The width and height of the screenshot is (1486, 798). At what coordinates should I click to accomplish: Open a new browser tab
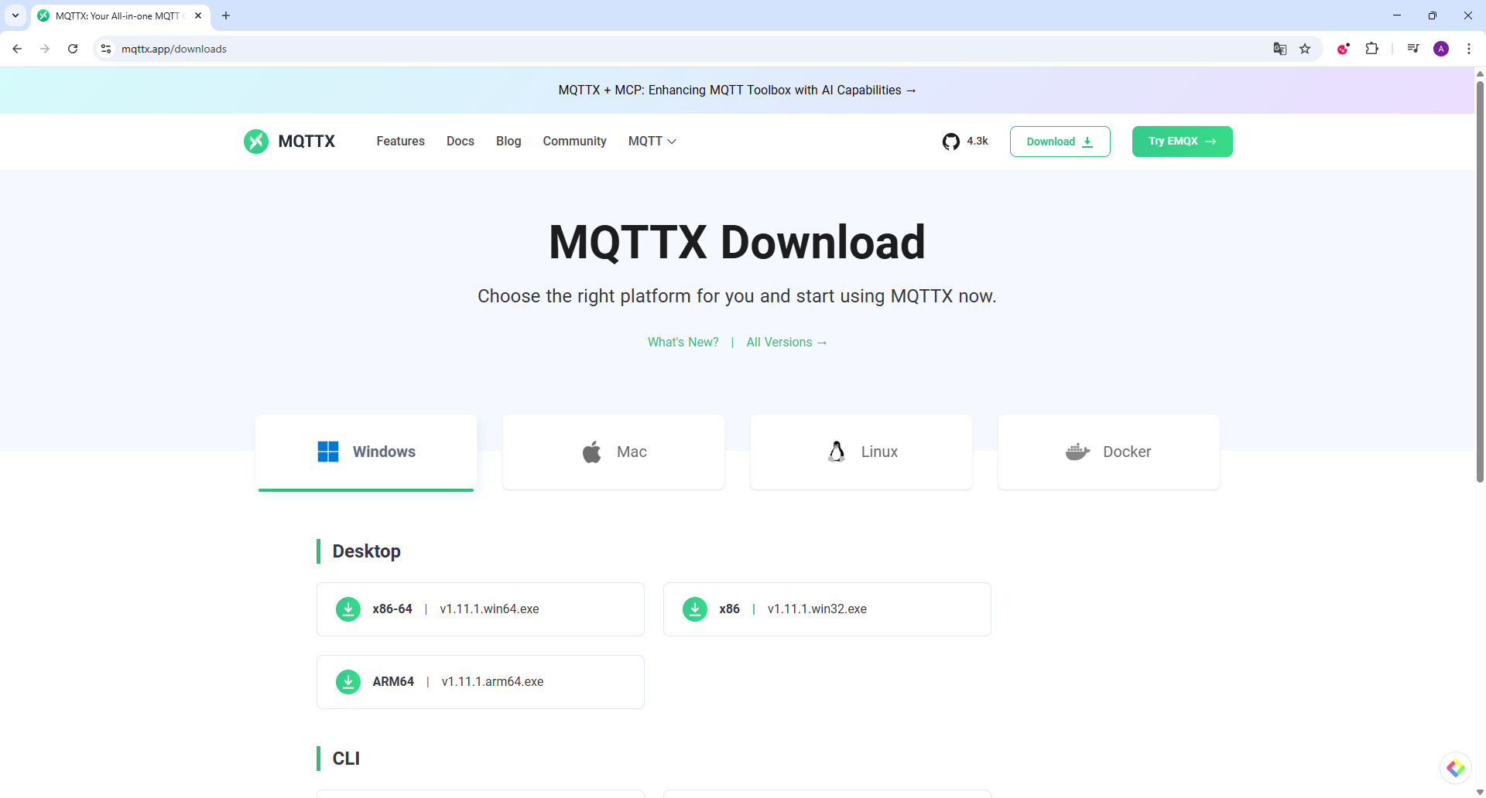226,15
